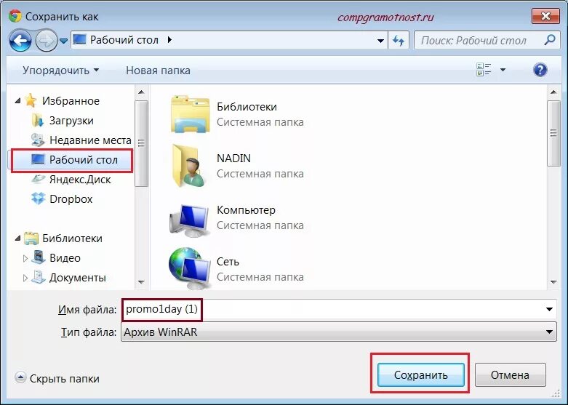Click the Сеть item label

228,262
